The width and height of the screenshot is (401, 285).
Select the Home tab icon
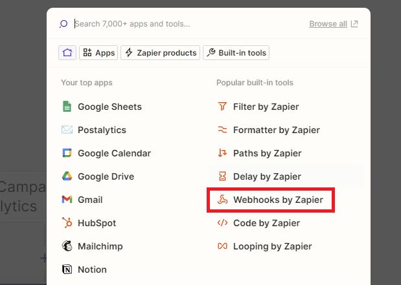67,52
